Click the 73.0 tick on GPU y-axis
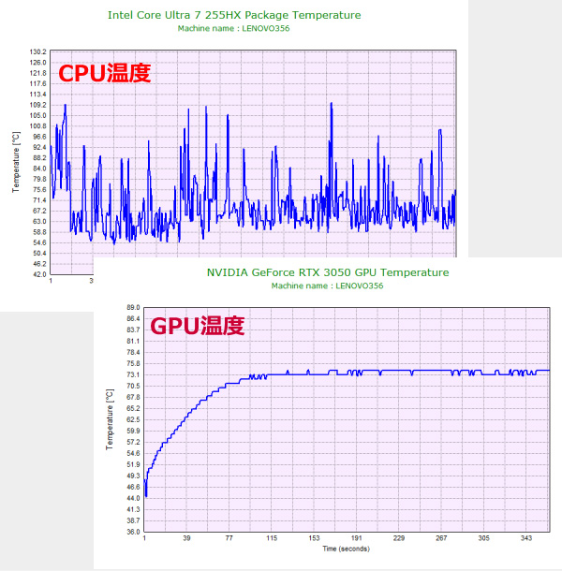 tap(132, 374)
